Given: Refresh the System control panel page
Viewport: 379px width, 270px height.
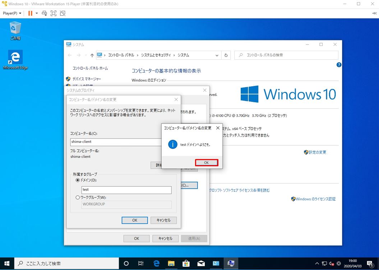Looking at the screenshot, I should (226, 55).
